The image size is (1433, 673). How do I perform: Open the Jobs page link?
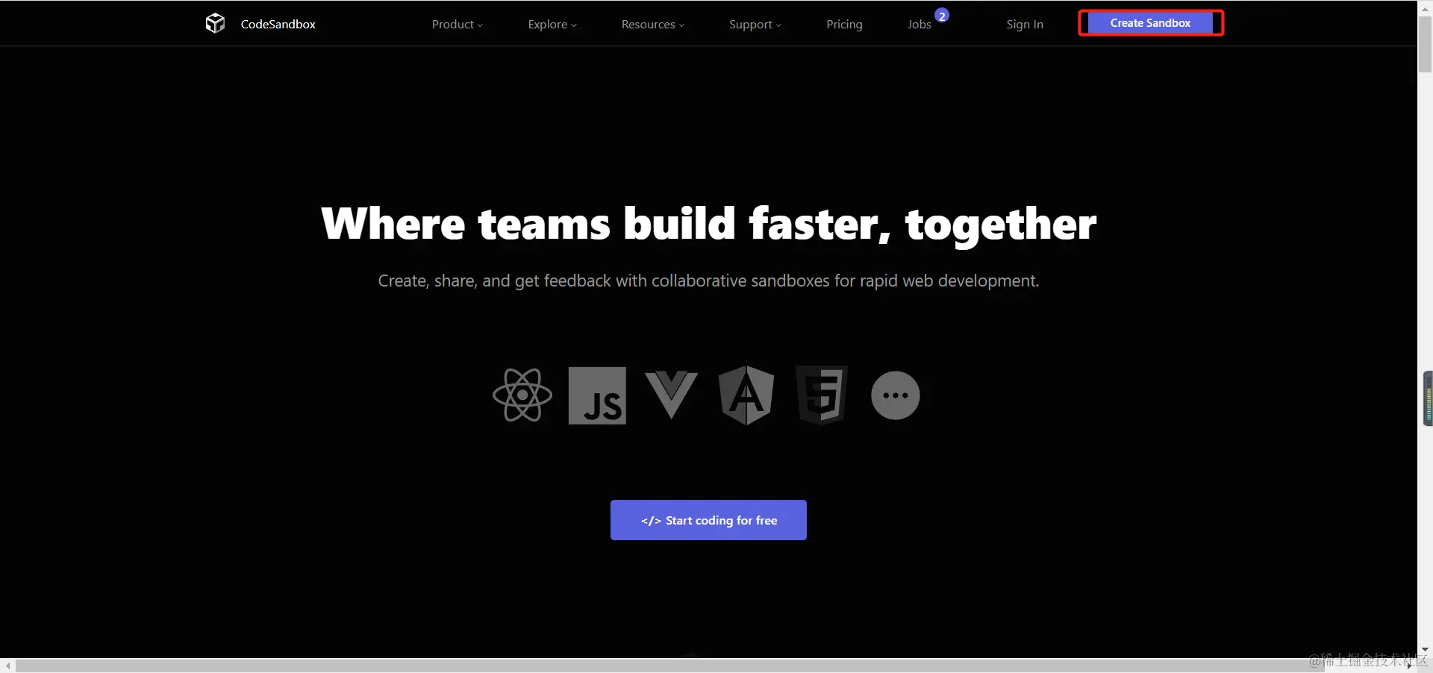tap(919, 24)
